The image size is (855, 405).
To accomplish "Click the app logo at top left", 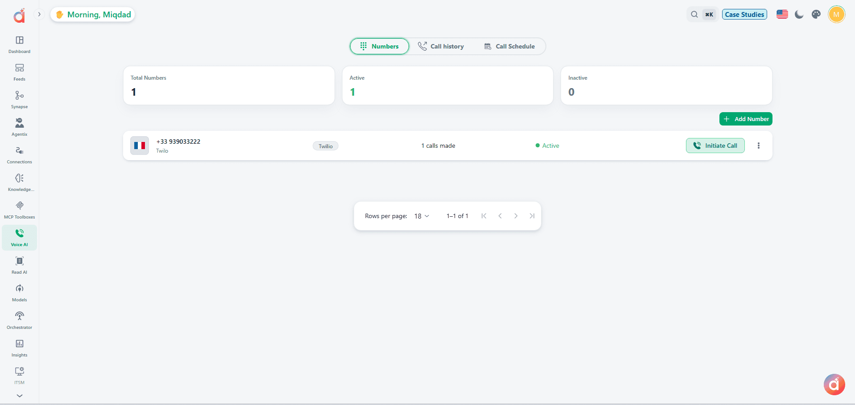I will tap(19, 16).
